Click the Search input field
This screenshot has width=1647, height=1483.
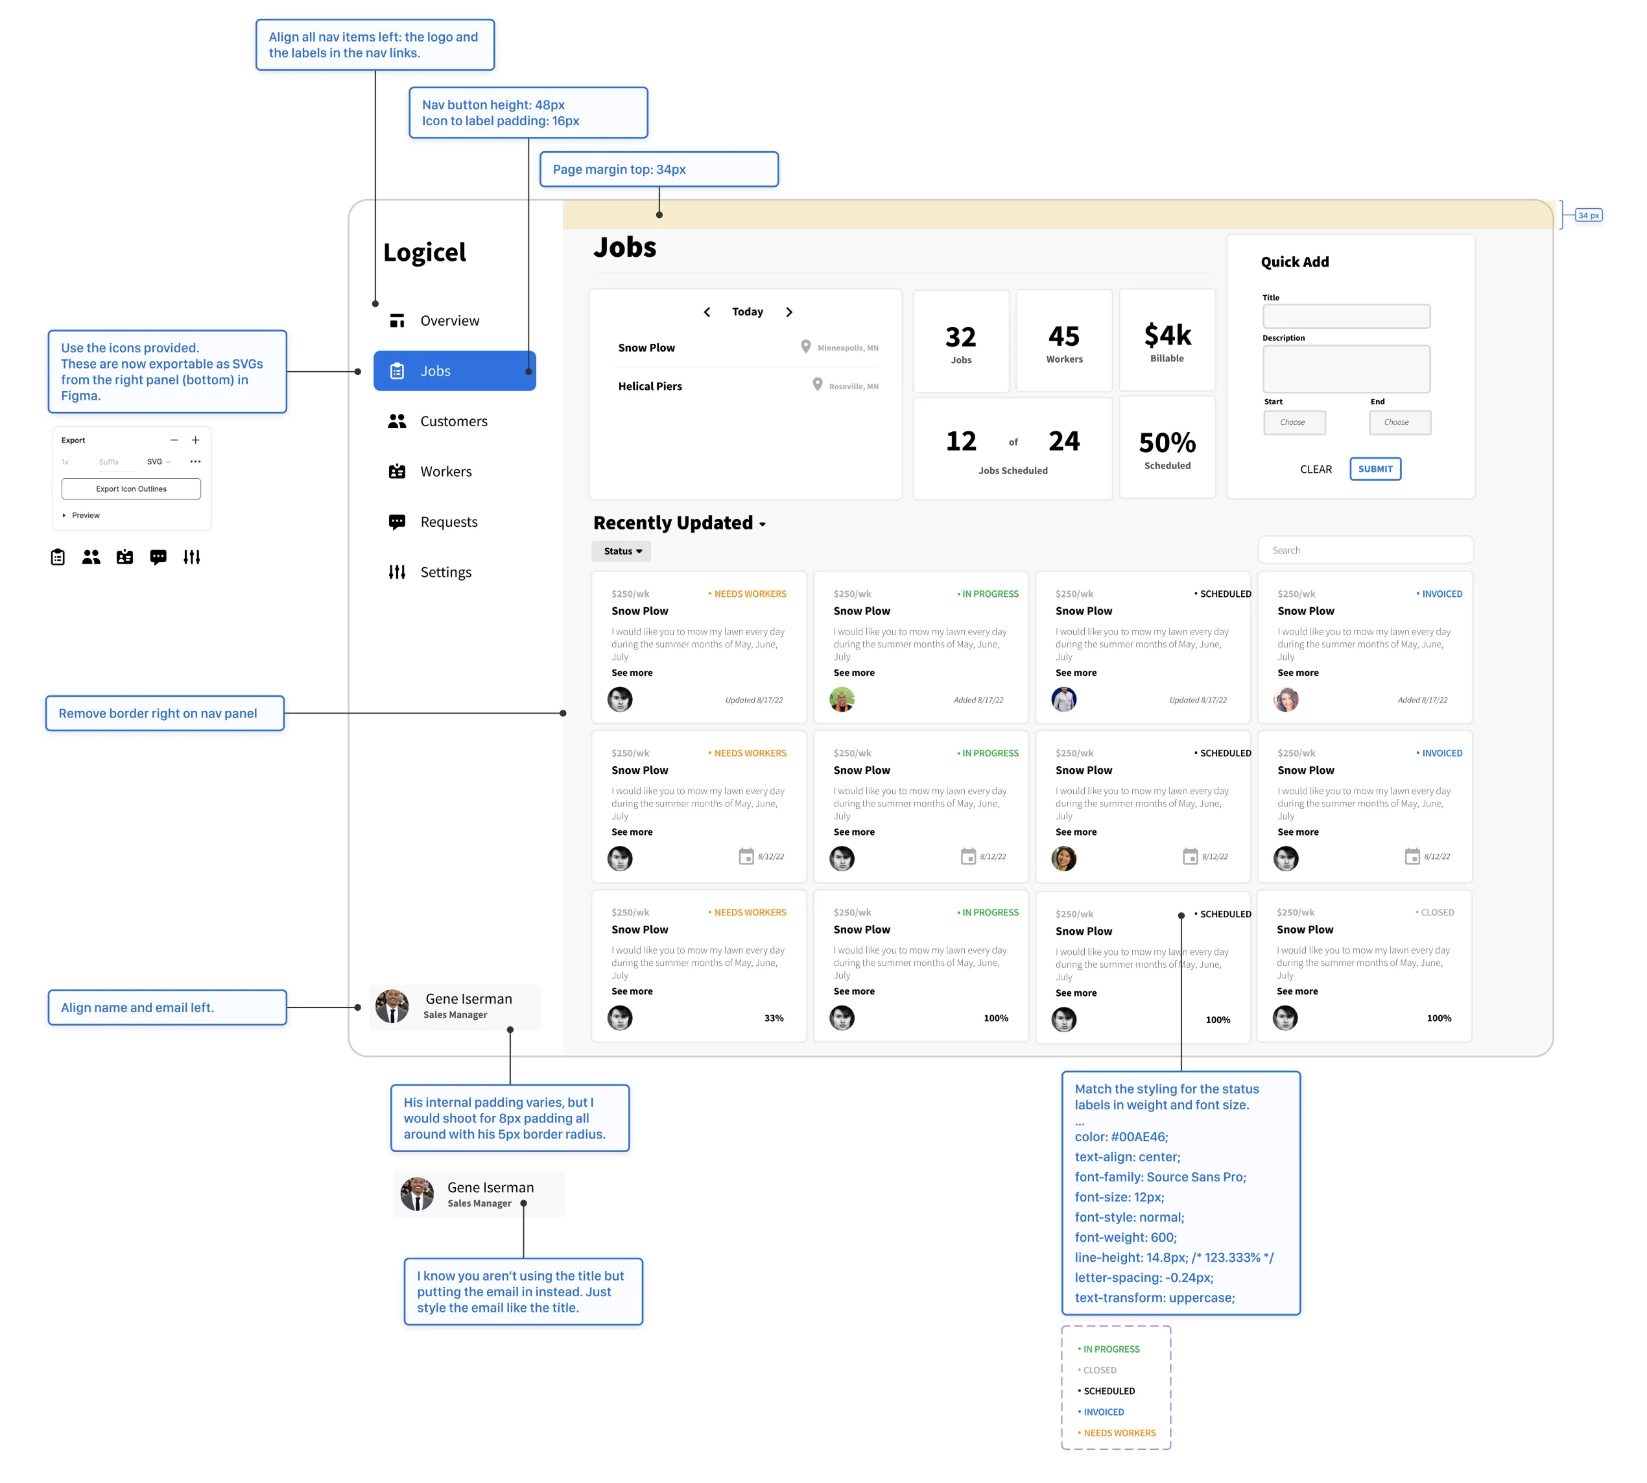pos(1365,550)
